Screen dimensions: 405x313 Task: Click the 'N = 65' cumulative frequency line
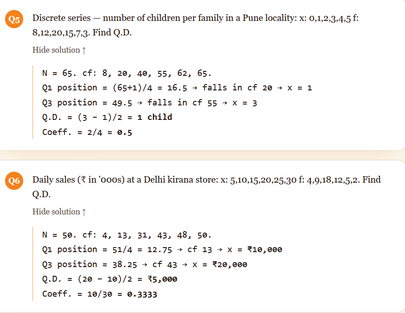pyautogui.click(x=126, y=73)
